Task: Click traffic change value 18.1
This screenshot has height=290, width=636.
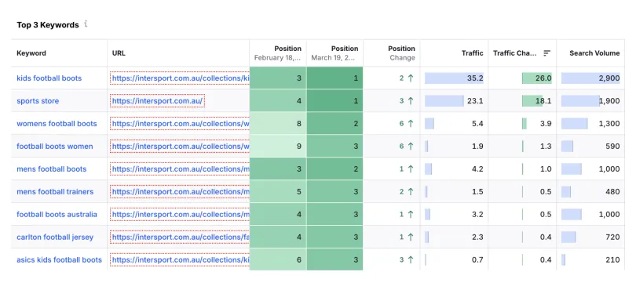Action: coord(543,101)
